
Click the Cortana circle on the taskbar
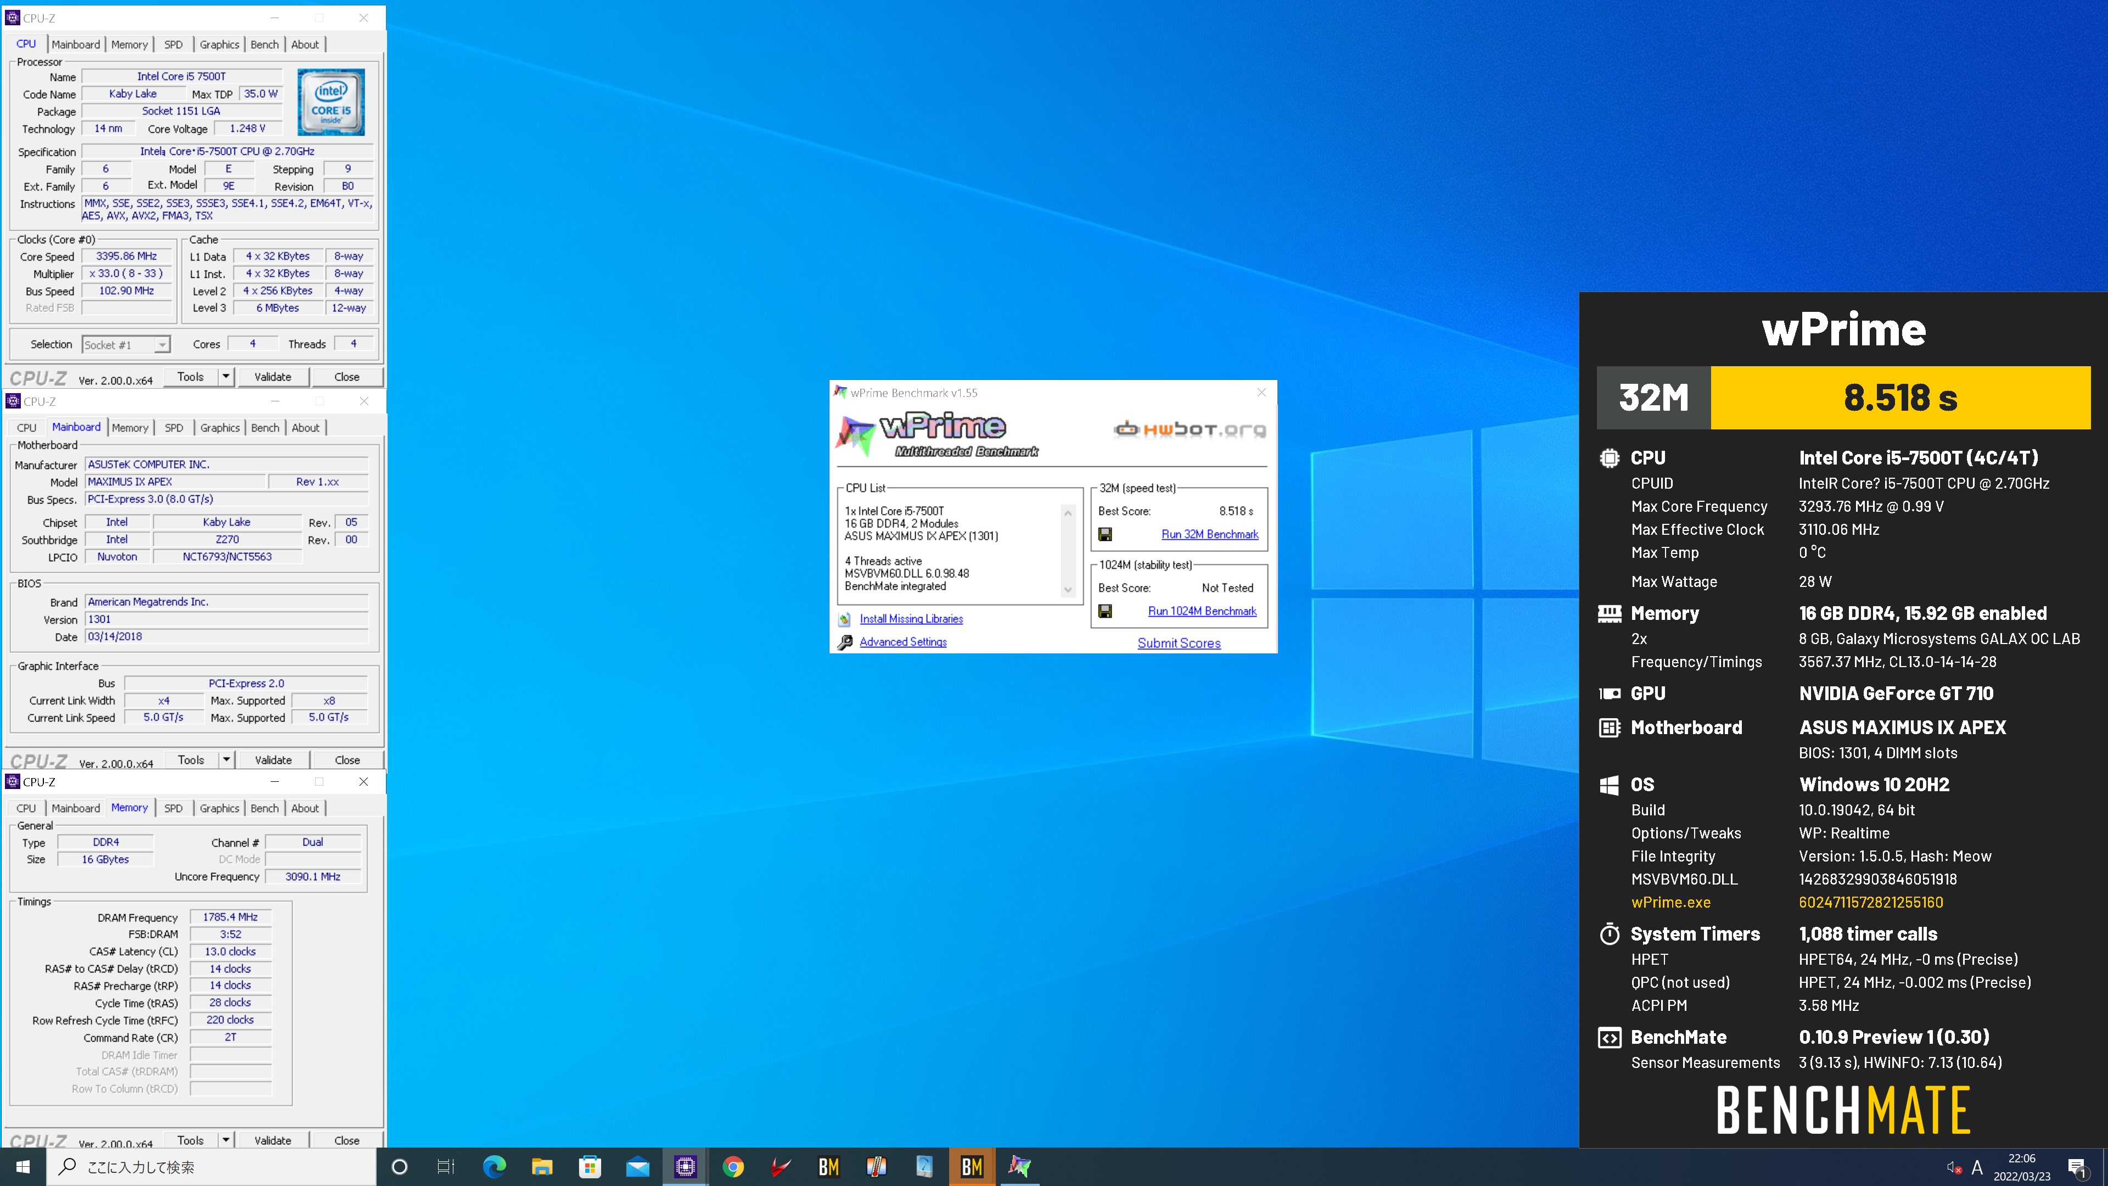[399, 1166]
